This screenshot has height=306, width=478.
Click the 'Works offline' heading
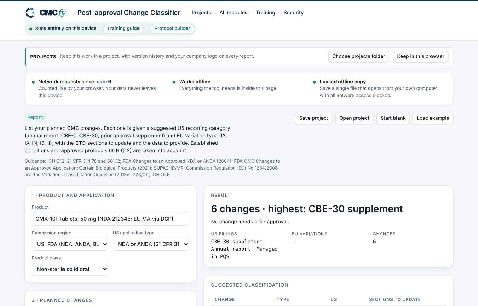pos(194,82)
